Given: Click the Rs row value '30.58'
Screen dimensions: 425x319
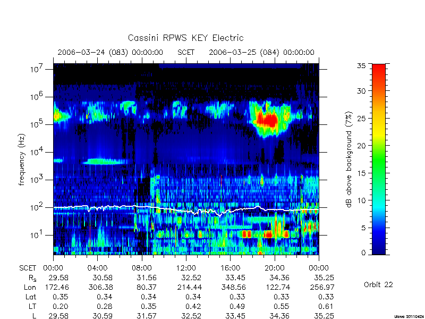Looking at the screenshot, I should (x=103, y=278).
